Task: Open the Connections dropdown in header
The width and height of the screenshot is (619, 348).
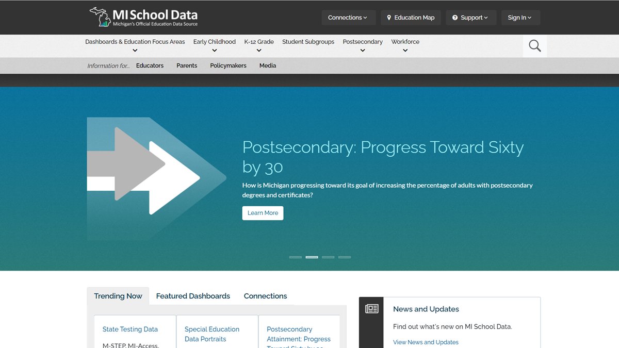Action: (349, 18)
